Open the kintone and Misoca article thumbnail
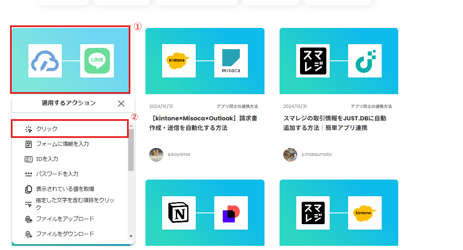Viewport: 463px width, 250px height. [x=205, y=61]
